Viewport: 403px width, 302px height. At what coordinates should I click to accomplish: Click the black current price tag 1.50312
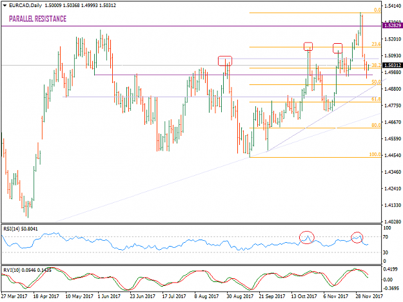click(x=393, y=66)
